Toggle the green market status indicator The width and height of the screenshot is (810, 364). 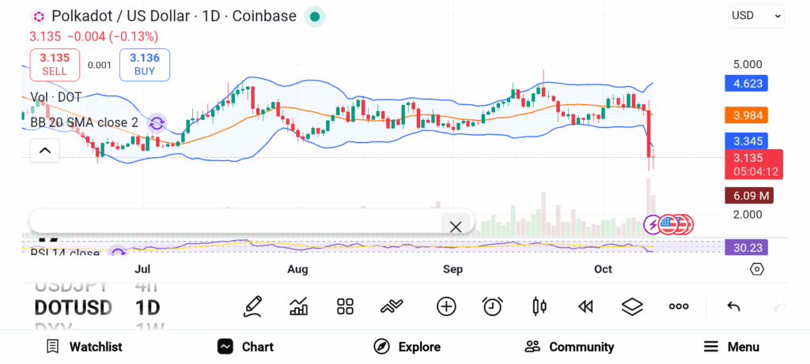315,16
